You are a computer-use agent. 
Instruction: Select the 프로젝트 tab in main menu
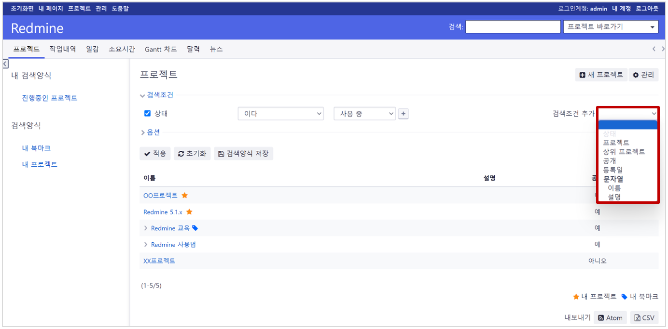pyautogui.click(x=27, y=49)
